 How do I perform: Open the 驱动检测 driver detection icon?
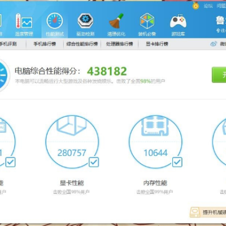coord(85,21)
